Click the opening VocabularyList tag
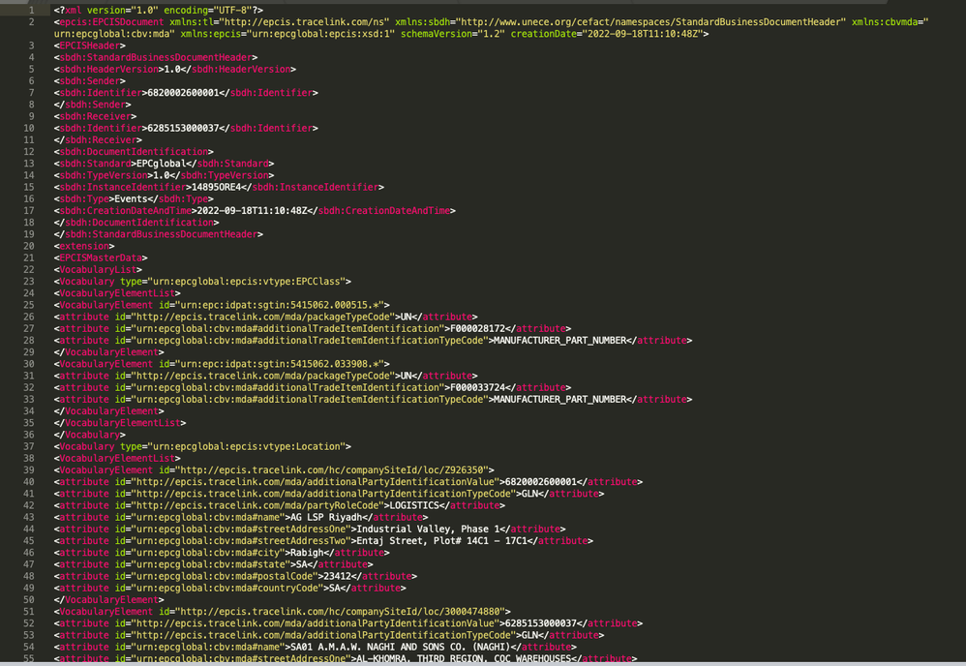Image resolution: width=966 pixels, height=666 pixels. point(98,270)
